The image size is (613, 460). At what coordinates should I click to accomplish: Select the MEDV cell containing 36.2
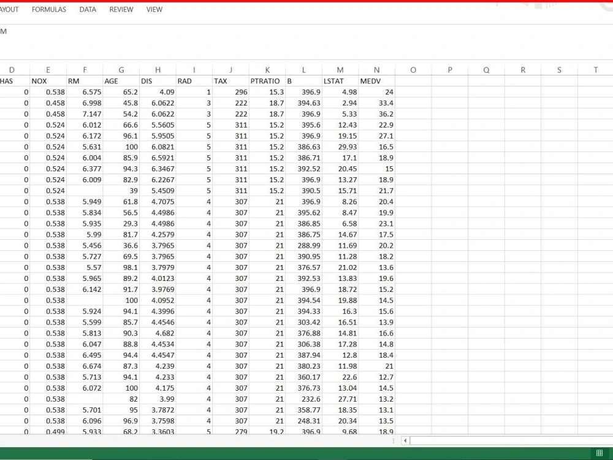click(376, 114)
